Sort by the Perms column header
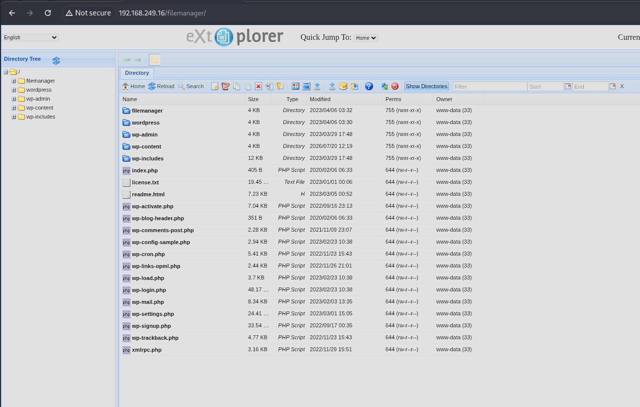This screenshot has width=640, height=407. tap(408, 99)
